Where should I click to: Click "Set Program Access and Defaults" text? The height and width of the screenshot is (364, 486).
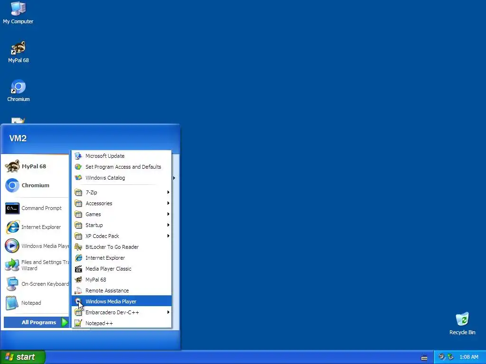[x=123, y=167]
